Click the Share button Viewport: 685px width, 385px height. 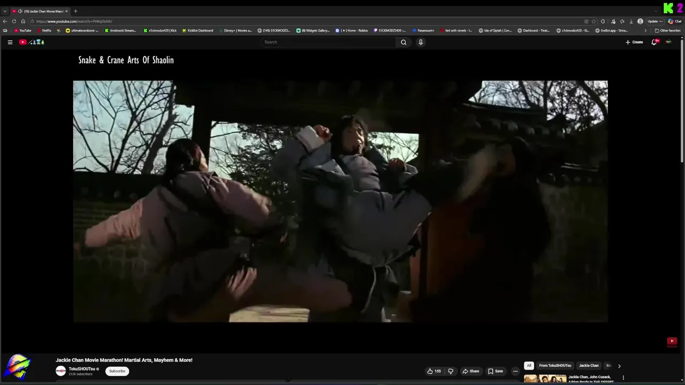pos(471,371)
